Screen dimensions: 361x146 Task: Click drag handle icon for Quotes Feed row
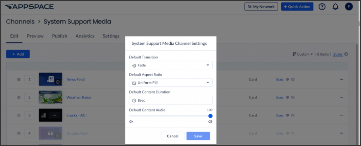pyautogui.click(x=19, y=133)
